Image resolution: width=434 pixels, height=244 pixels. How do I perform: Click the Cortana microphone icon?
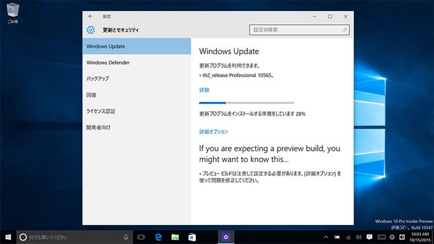[126, 237]
